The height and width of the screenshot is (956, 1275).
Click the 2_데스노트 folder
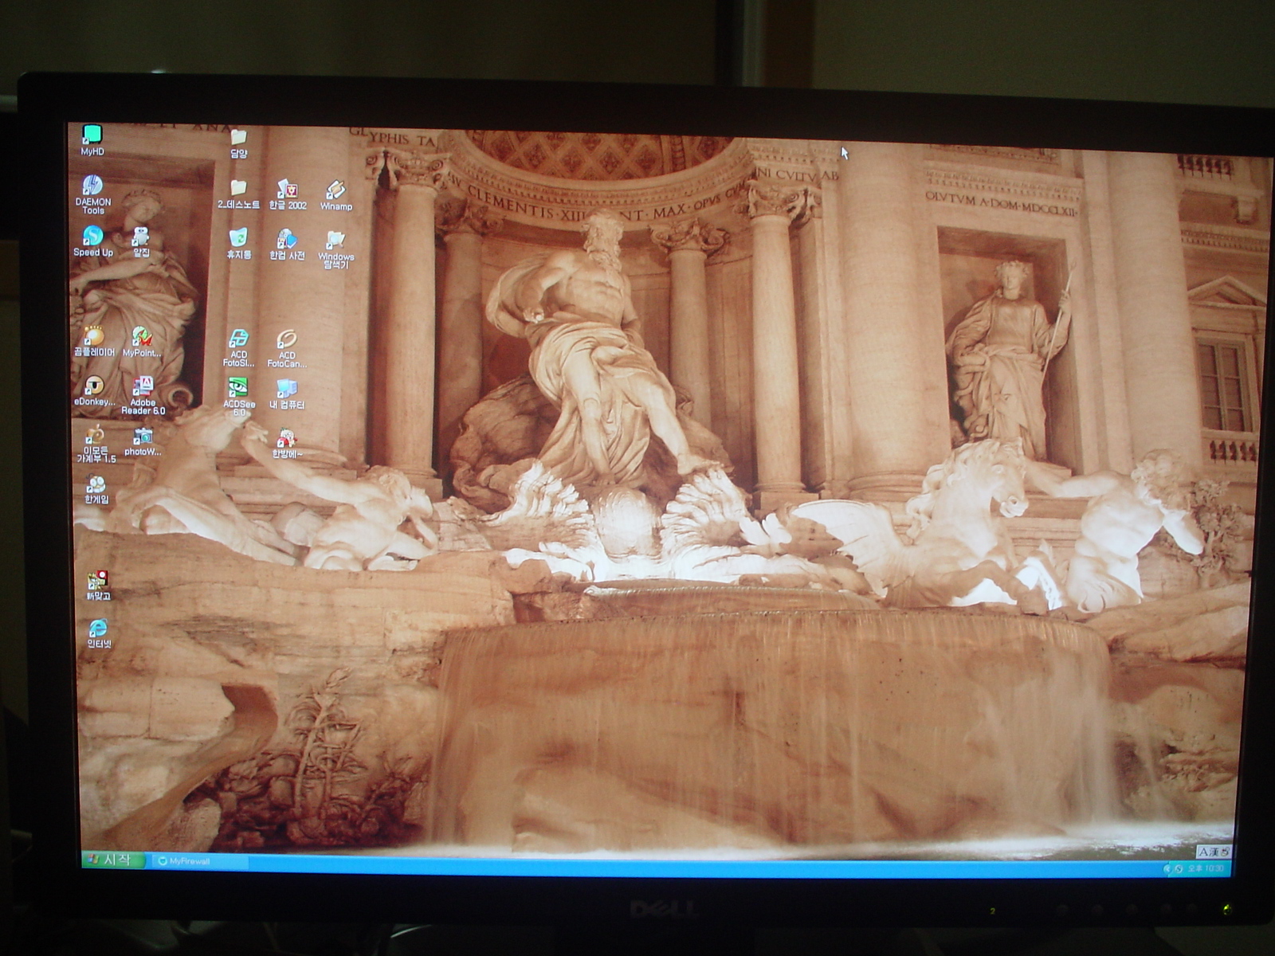pyautogui.click(x=238, y=189)
